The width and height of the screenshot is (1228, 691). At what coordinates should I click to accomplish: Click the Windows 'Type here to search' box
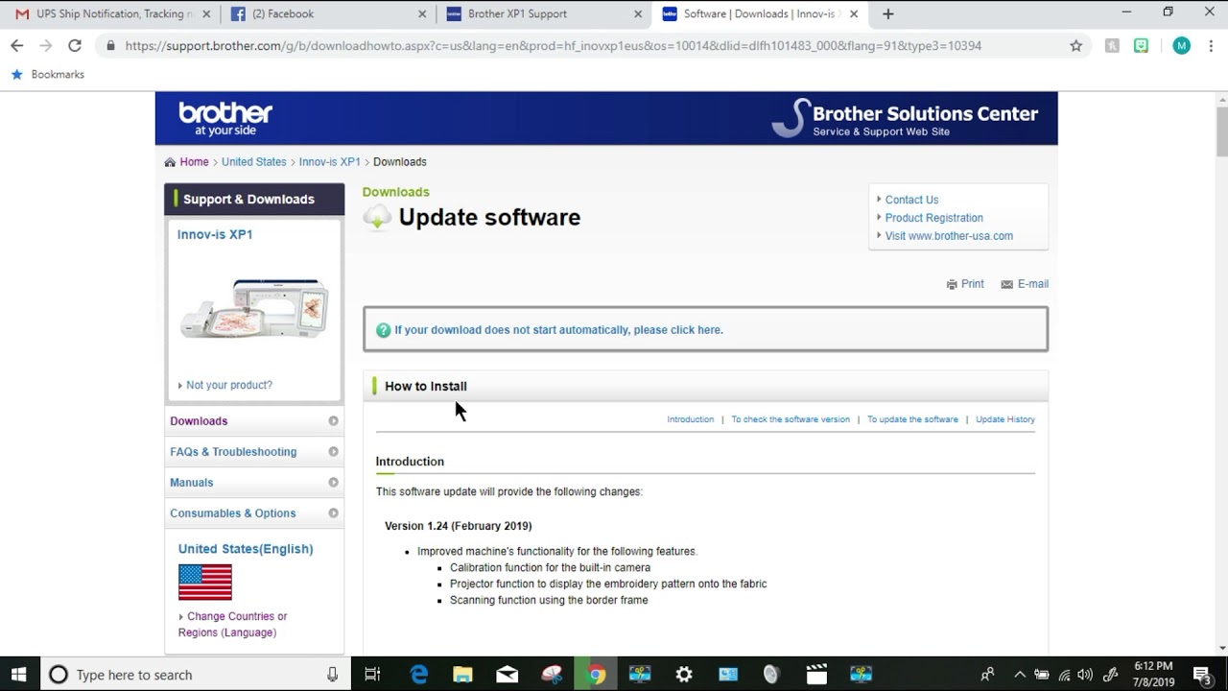coord(195,675)
